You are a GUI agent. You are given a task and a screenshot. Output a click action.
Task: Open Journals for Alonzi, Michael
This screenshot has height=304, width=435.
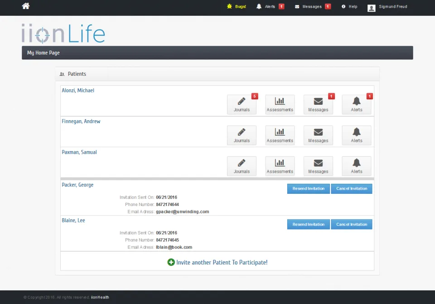coord(242,104)
